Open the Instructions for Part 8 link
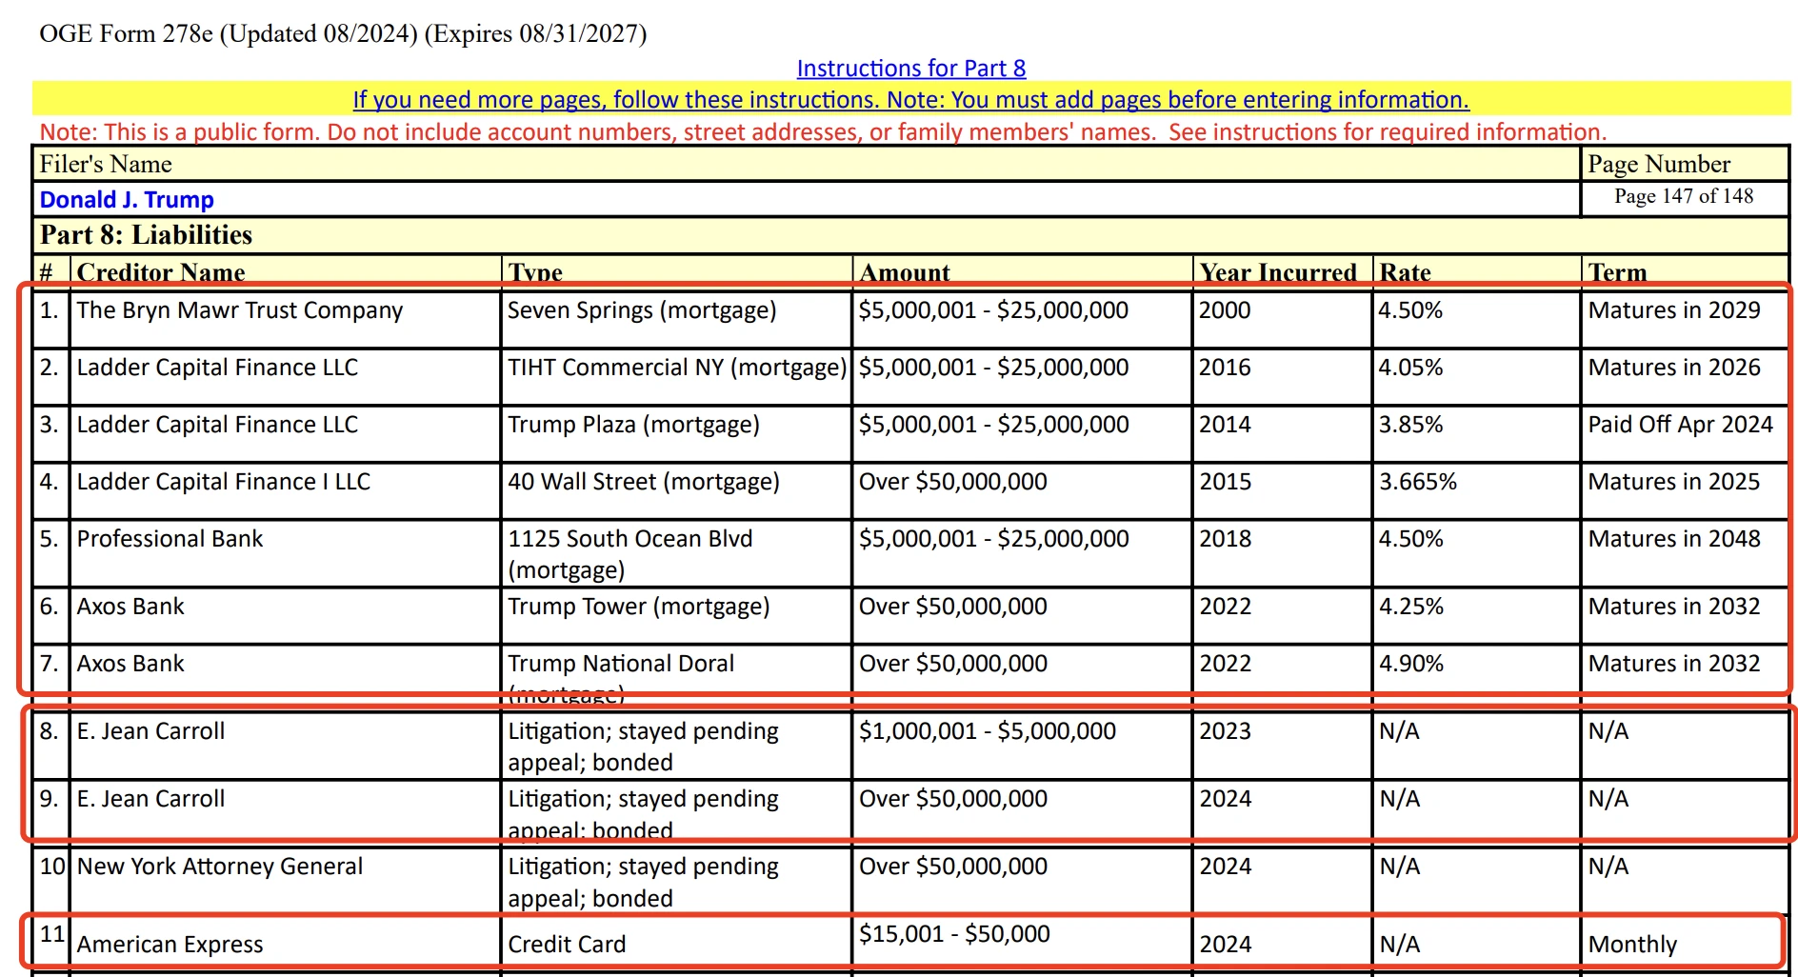This screenshot has width=1798, height=977. 909,68
